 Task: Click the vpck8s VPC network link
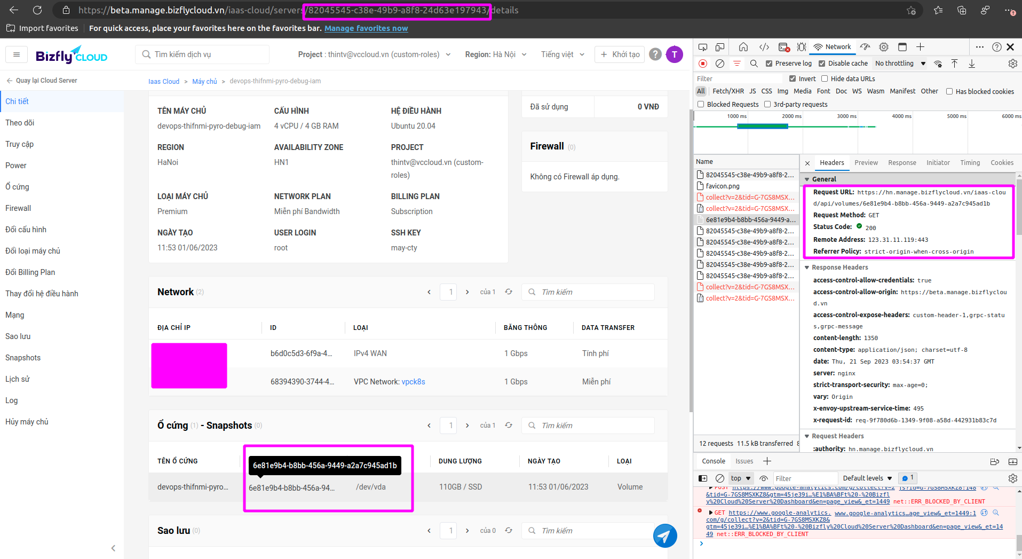(413, 382)
